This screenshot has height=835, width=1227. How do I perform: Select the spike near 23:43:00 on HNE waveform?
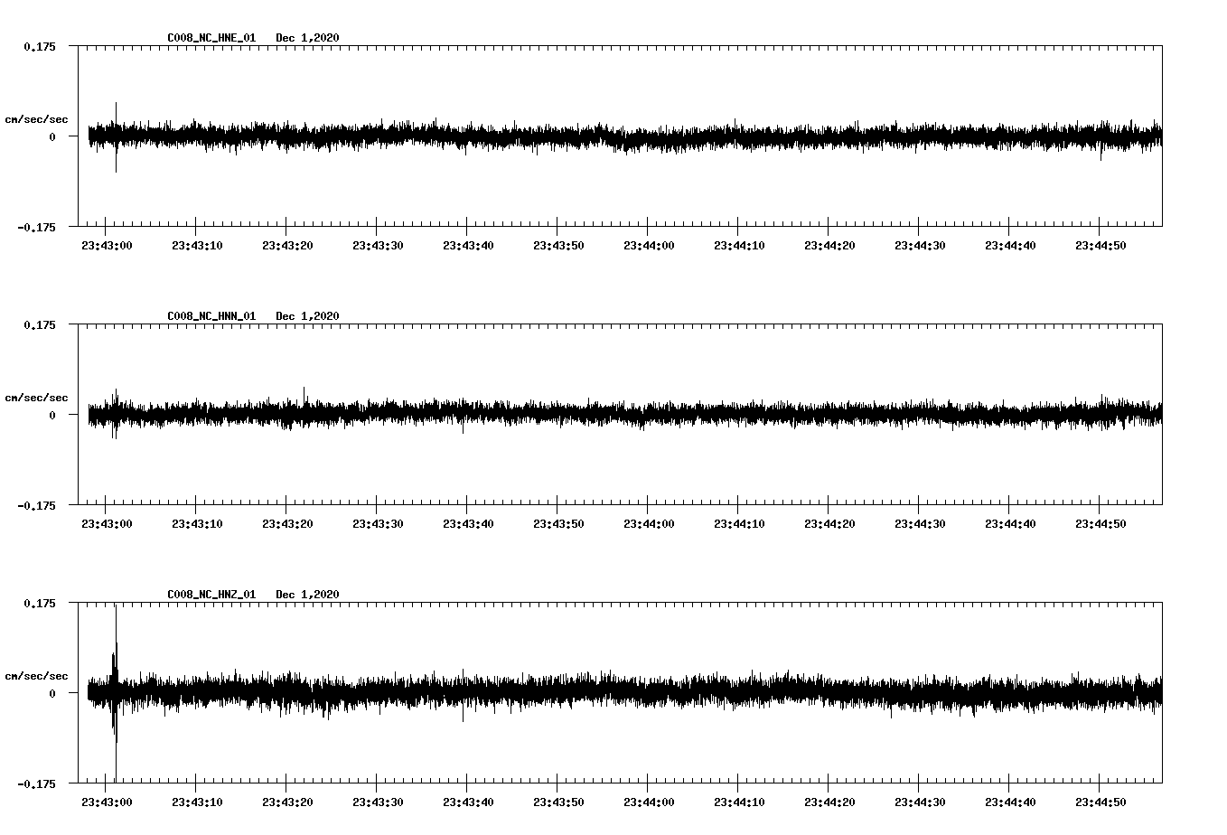coord(115,136)
